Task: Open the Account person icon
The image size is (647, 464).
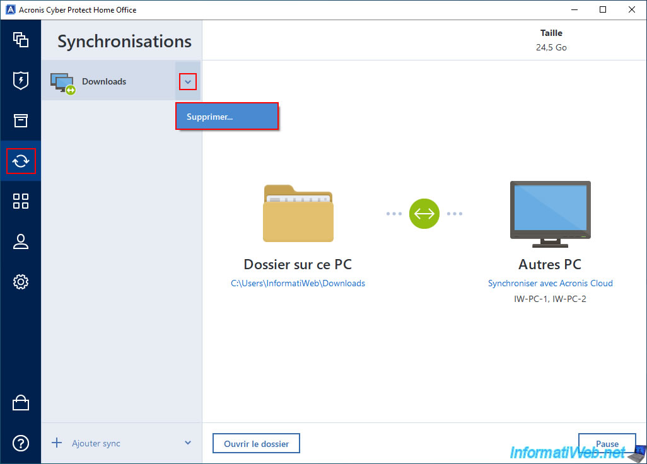Action: 21,241
